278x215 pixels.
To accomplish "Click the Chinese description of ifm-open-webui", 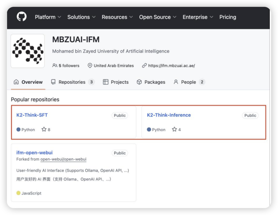I will (x=64, y=179).
